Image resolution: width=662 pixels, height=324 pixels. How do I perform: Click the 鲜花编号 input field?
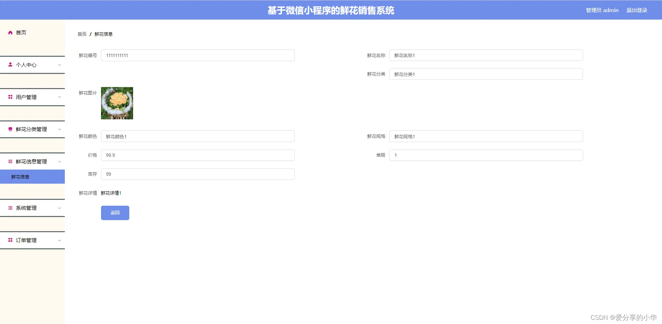[x=198, y=55]
